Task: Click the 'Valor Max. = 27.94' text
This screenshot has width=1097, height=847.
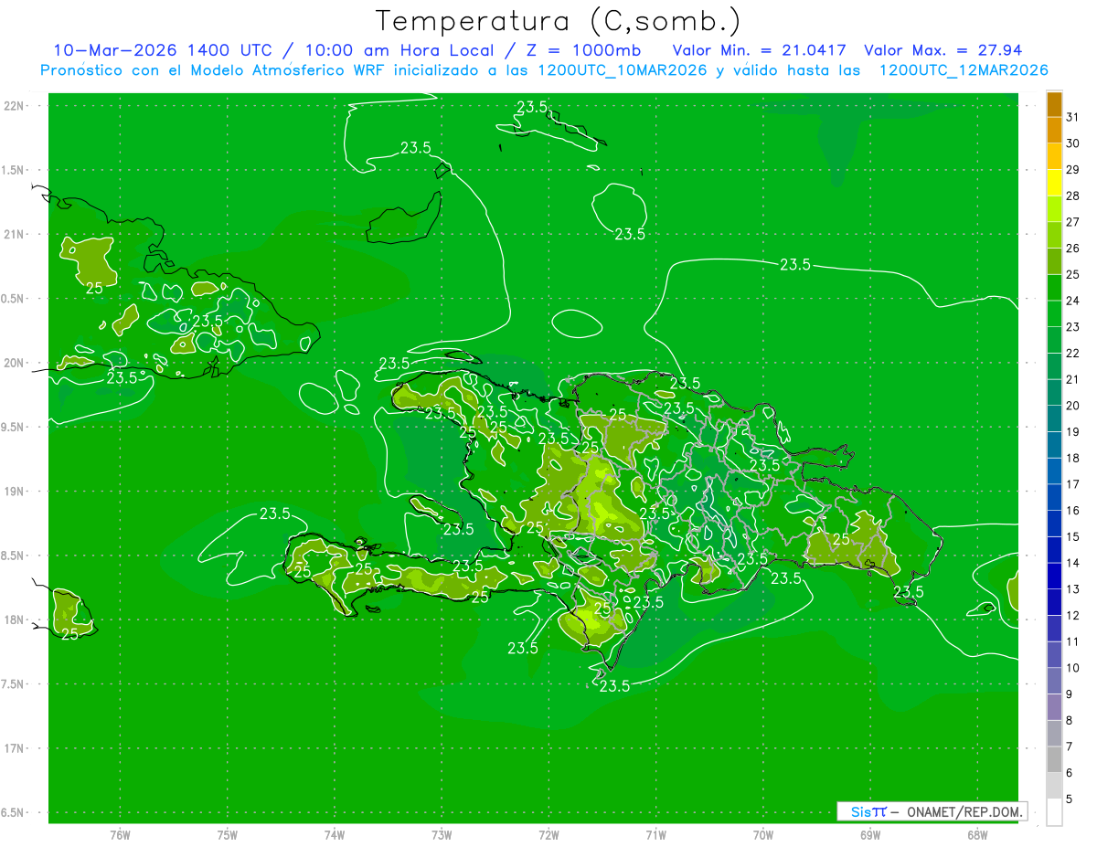Action: coord(943,50)
